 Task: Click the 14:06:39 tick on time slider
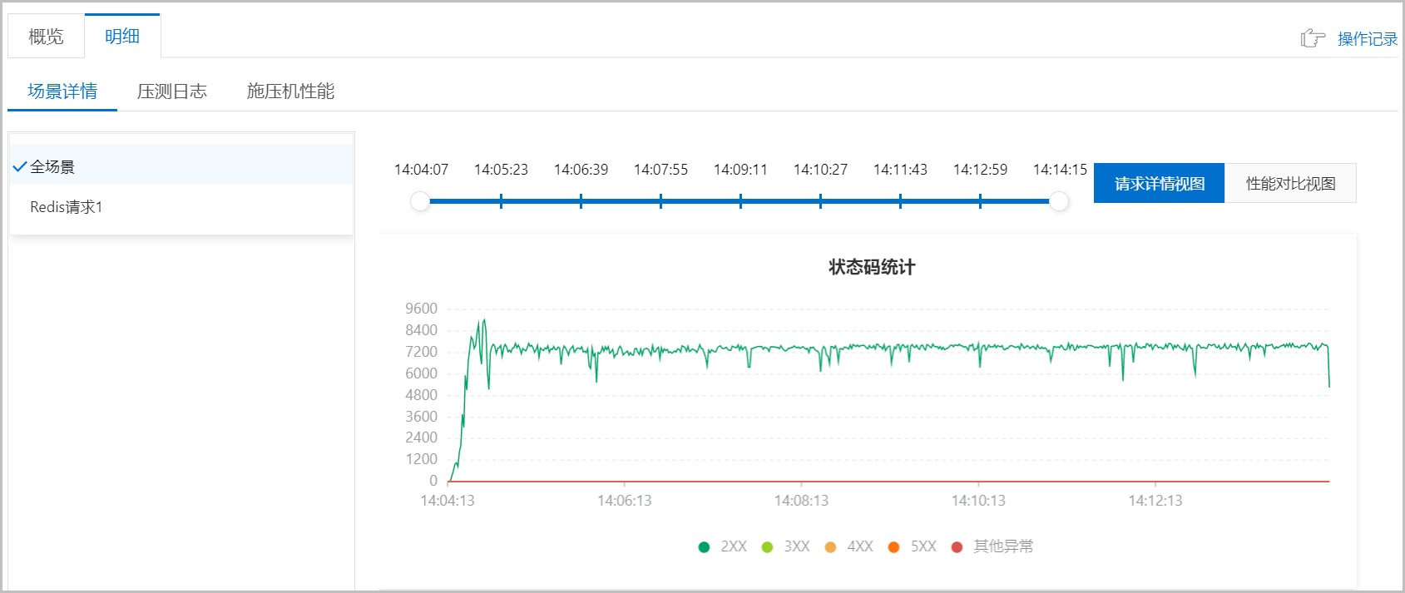tap(581, 201)
